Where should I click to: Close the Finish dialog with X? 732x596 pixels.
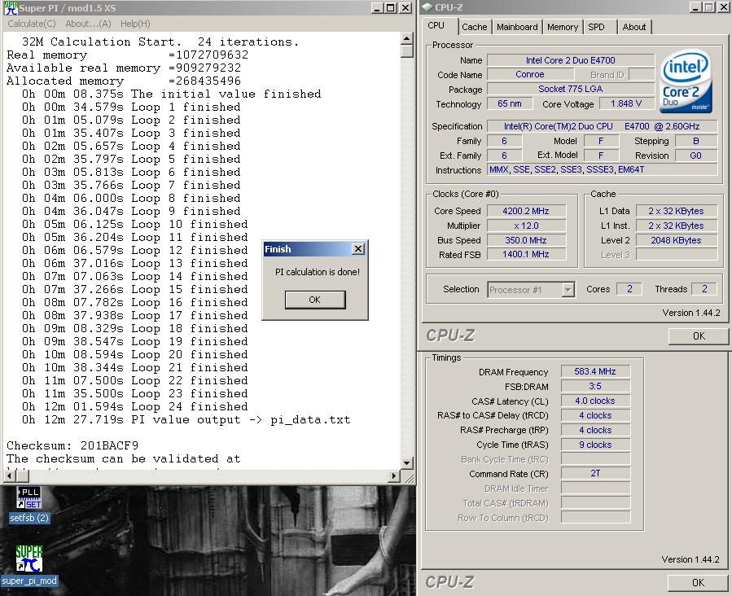pos(358,249)
